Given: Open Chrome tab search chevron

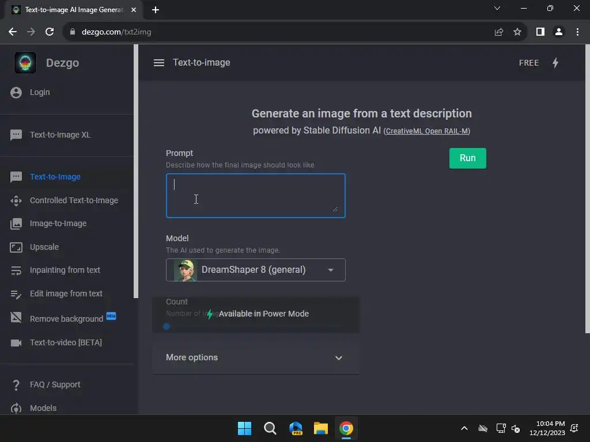Looking at the screenshot, I should (x=497, y=8).
